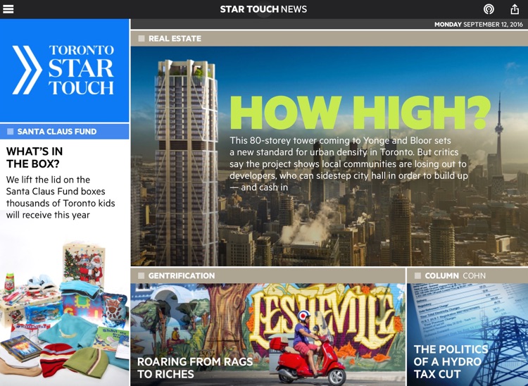Viewport: 528px width, 386px height.
Task: Tap the podcast broadcast icon
Action: pyautogui.click(x=489, y=9)
